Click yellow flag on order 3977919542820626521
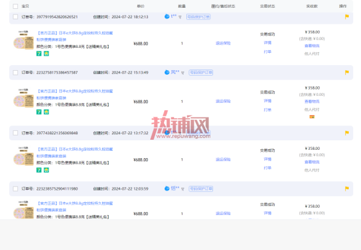This screenshot has height=250, width=361. [x=347, y=17]
